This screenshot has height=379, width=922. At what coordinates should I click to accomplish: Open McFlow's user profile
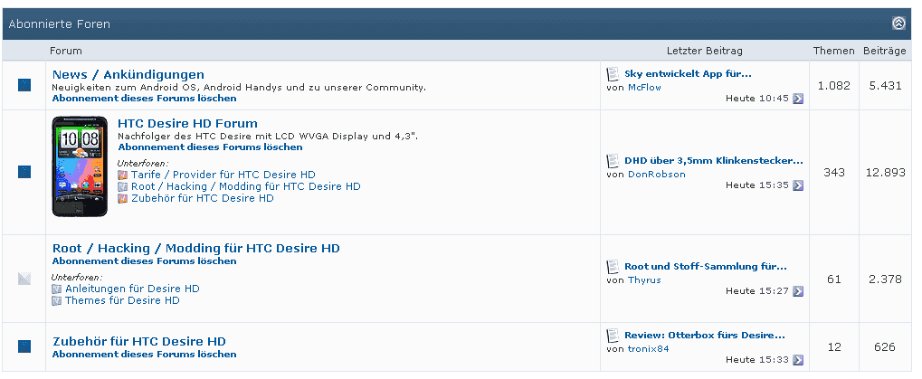(644, 87)
